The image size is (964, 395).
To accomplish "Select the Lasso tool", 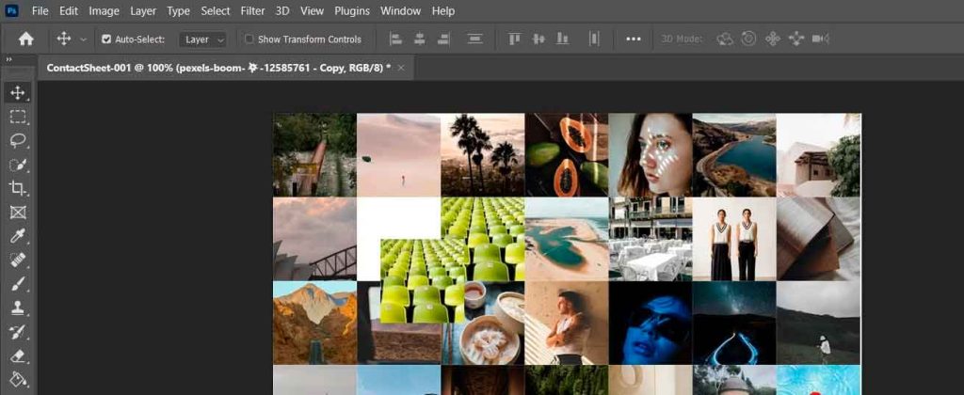I will point(18,141).
